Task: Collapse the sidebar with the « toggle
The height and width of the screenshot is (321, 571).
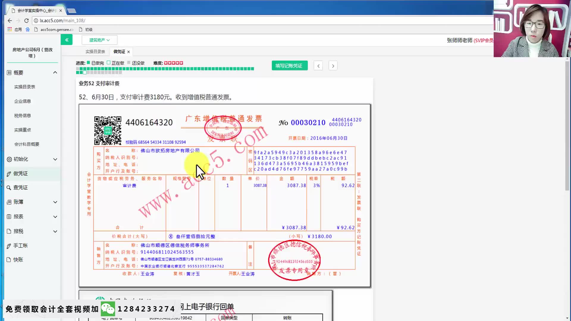Action: tap(67, 40)
